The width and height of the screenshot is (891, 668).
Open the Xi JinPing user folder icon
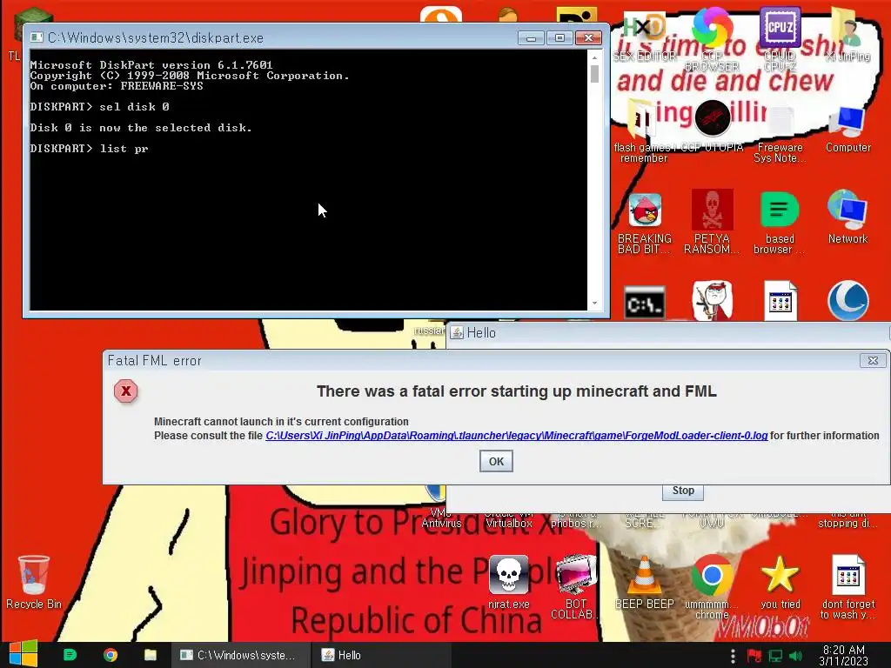[x=847, y=34]
